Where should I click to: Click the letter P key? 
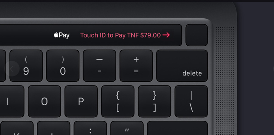[81, 101]
